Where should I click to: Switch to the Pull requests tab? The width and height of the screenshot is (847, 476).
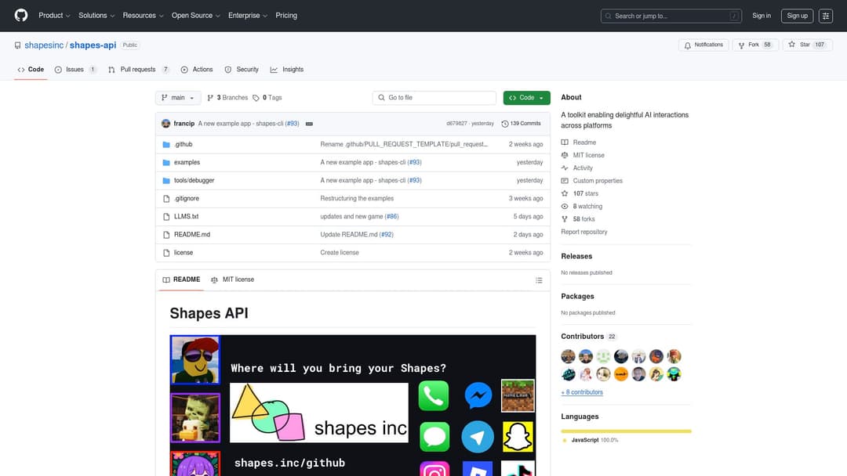139,70
